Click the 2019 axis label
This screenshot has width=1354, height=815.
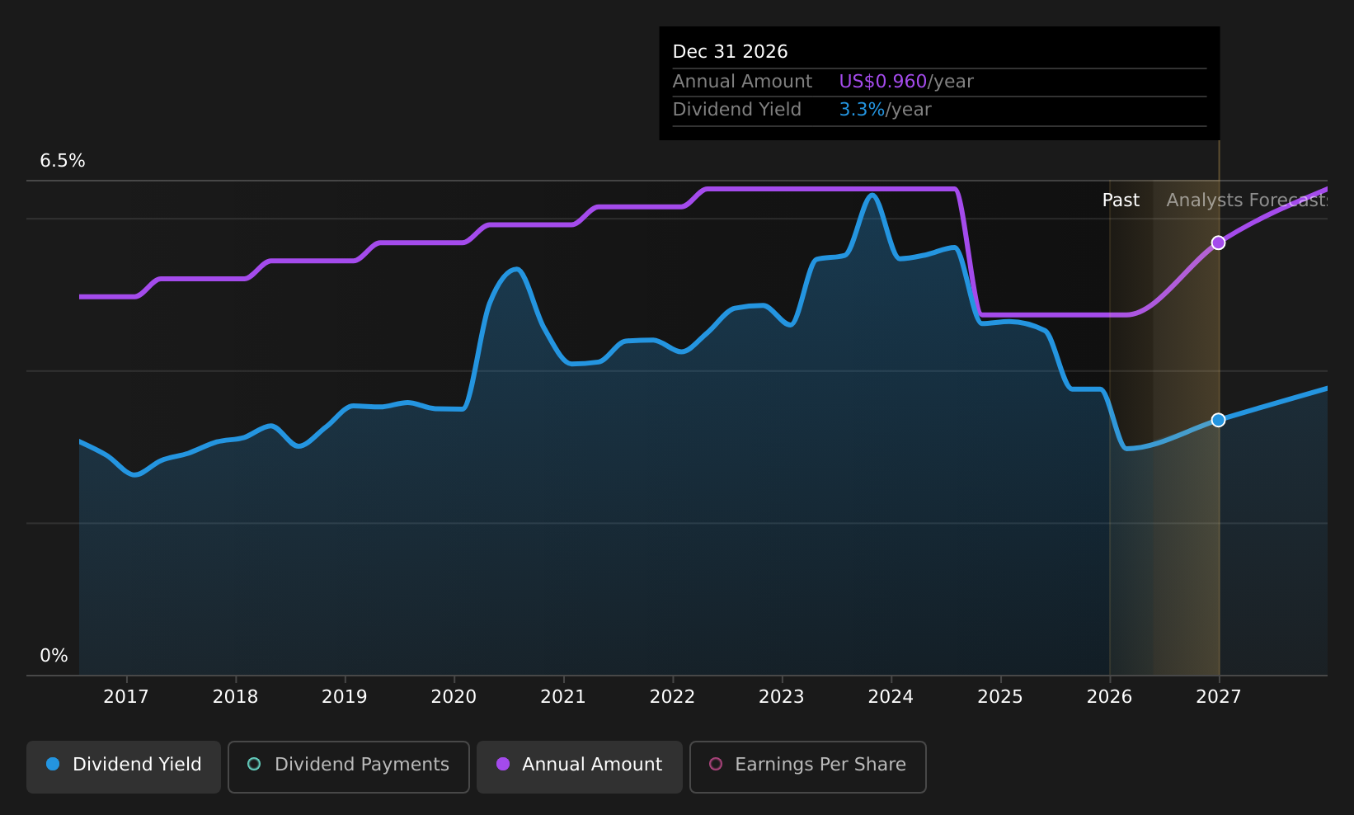click(345, 697)
